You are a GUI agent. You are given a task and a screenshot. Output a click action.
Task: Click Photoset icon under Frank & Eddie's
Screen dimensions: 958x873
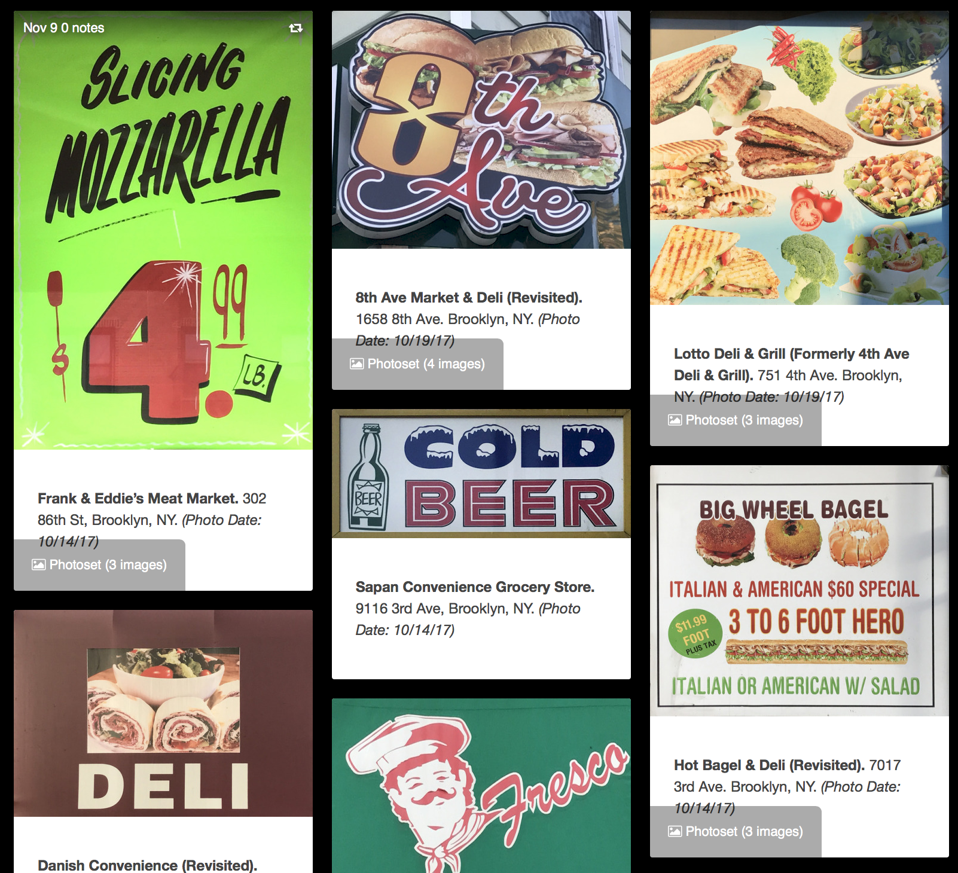tap(39, 564)
